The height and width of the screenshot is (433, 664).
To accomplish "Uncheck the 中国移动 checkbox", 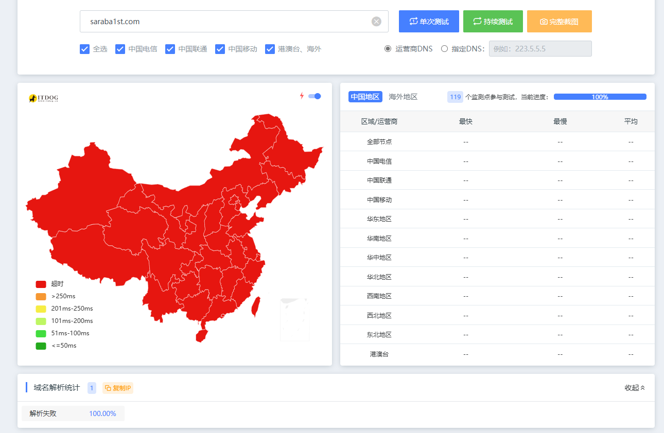I will pyautogui.click(x=220, y=49).
